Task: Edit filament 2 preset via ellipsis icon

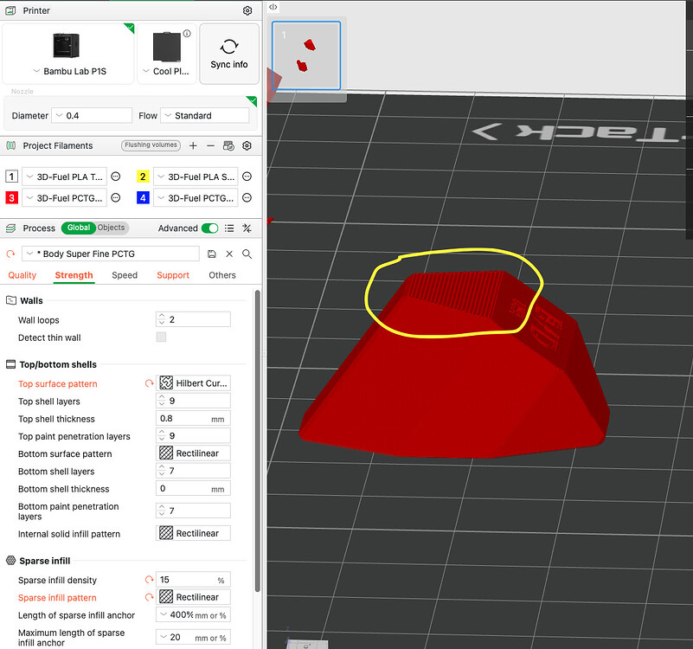Action: click(247, 177)
